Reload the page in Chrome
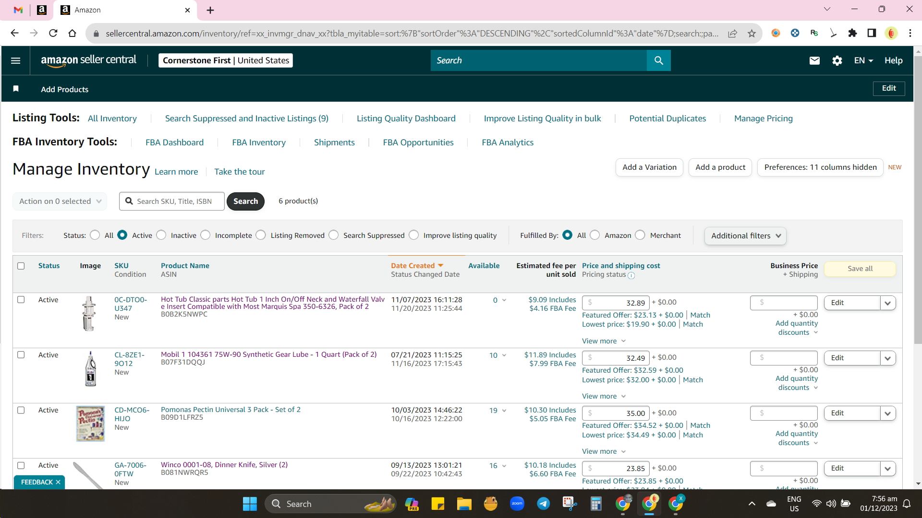 pos(53,33)
